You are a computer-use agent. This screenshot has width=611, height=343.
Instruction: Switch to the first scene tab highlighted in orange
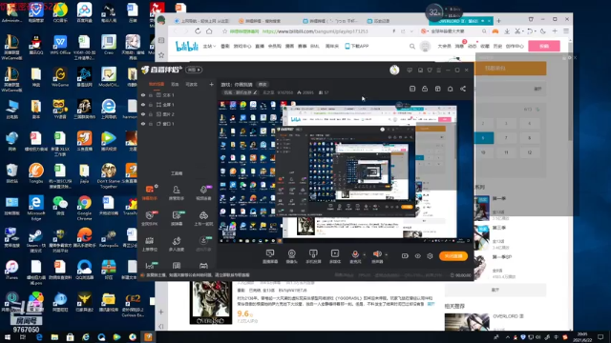tap(157, 84)
